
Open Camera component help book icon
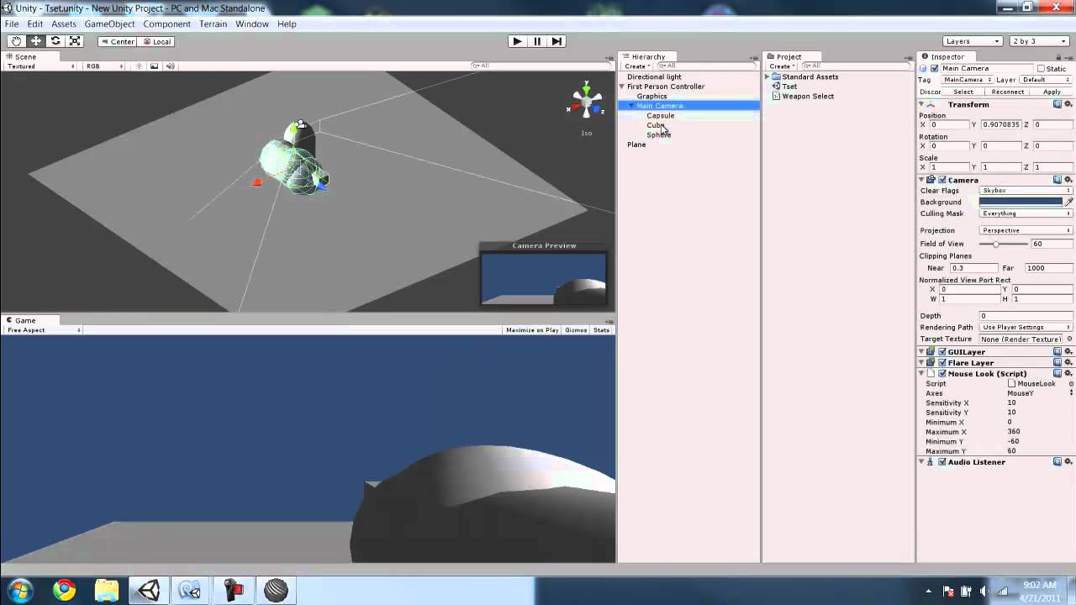tap(1058, 180)
